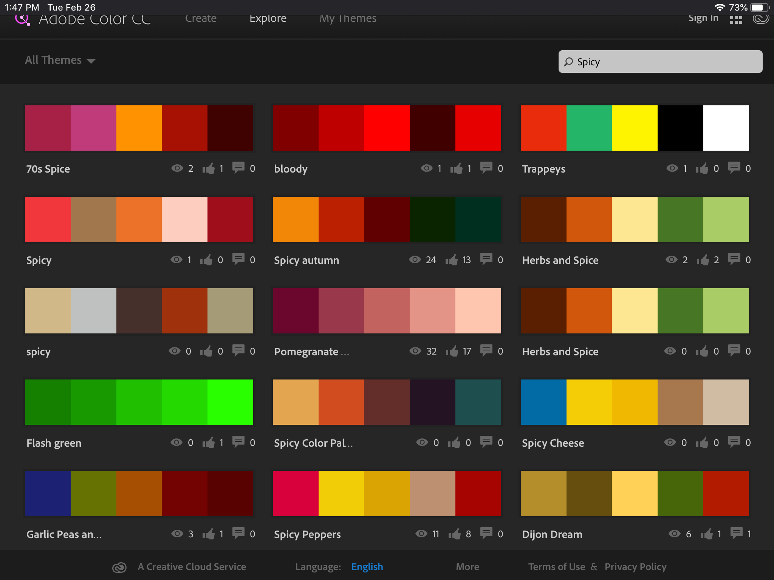Open comments on 70s Spice
774x580 pixels.
pyautogui.click(x=238, y=168)
